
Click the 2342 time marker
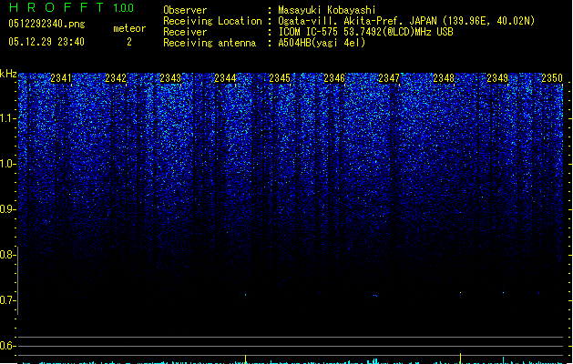pyautogui.click(x=116, y=78)
